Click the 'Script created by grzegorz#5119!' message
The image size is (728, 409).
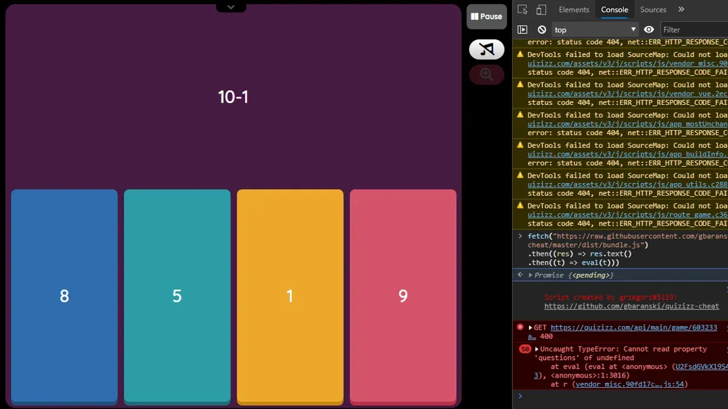click(611, 297)
